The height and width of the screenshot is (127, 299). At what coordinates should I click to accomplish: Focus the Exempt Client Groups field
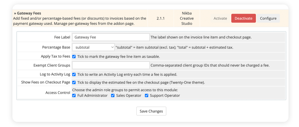(x=111, y=65)
